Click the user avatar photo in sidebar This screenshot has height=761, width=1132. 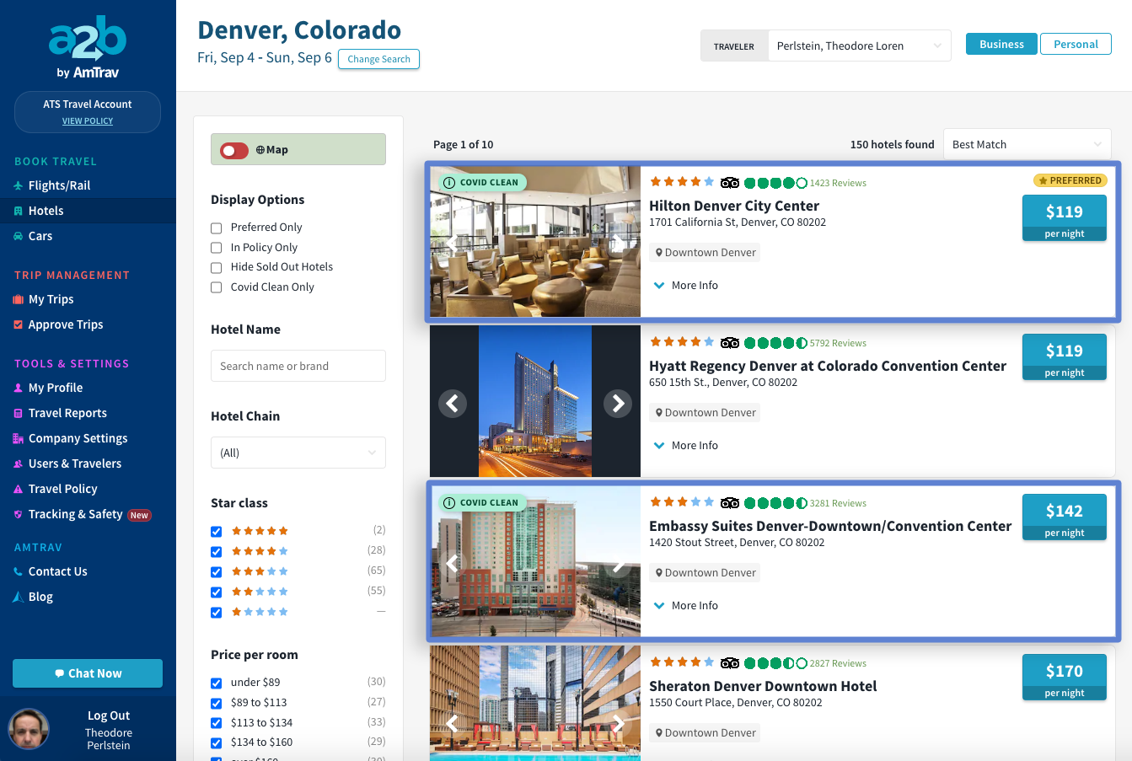(30, 729)
